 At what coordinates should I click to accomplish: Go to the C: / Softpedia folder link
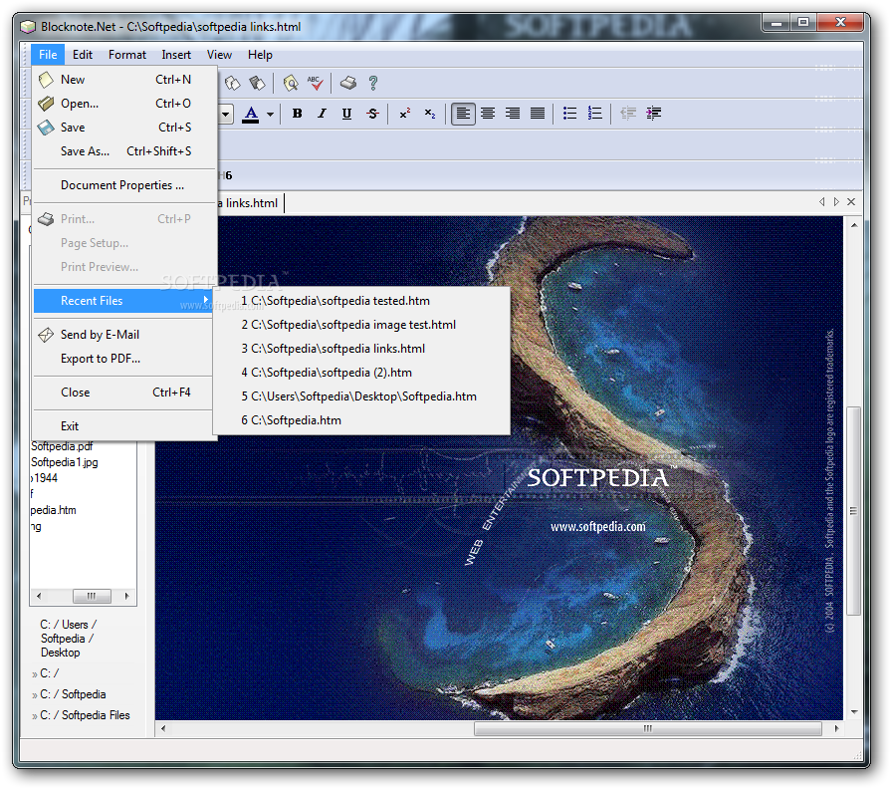point(73,694)
